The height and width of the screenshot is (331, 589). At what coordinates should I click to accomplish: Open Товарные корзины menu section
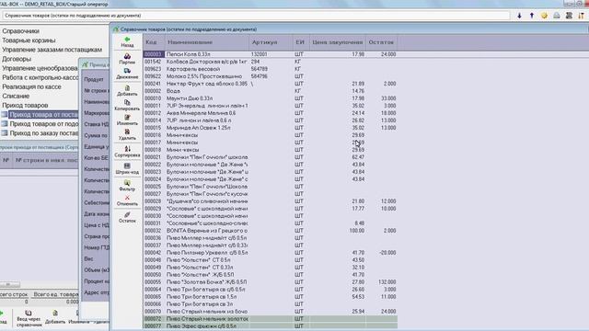click(x=29, y=40)
